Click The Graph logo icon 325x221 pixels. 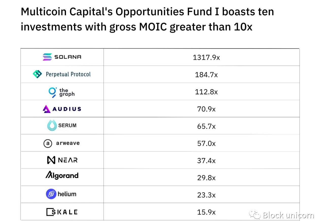53,92
